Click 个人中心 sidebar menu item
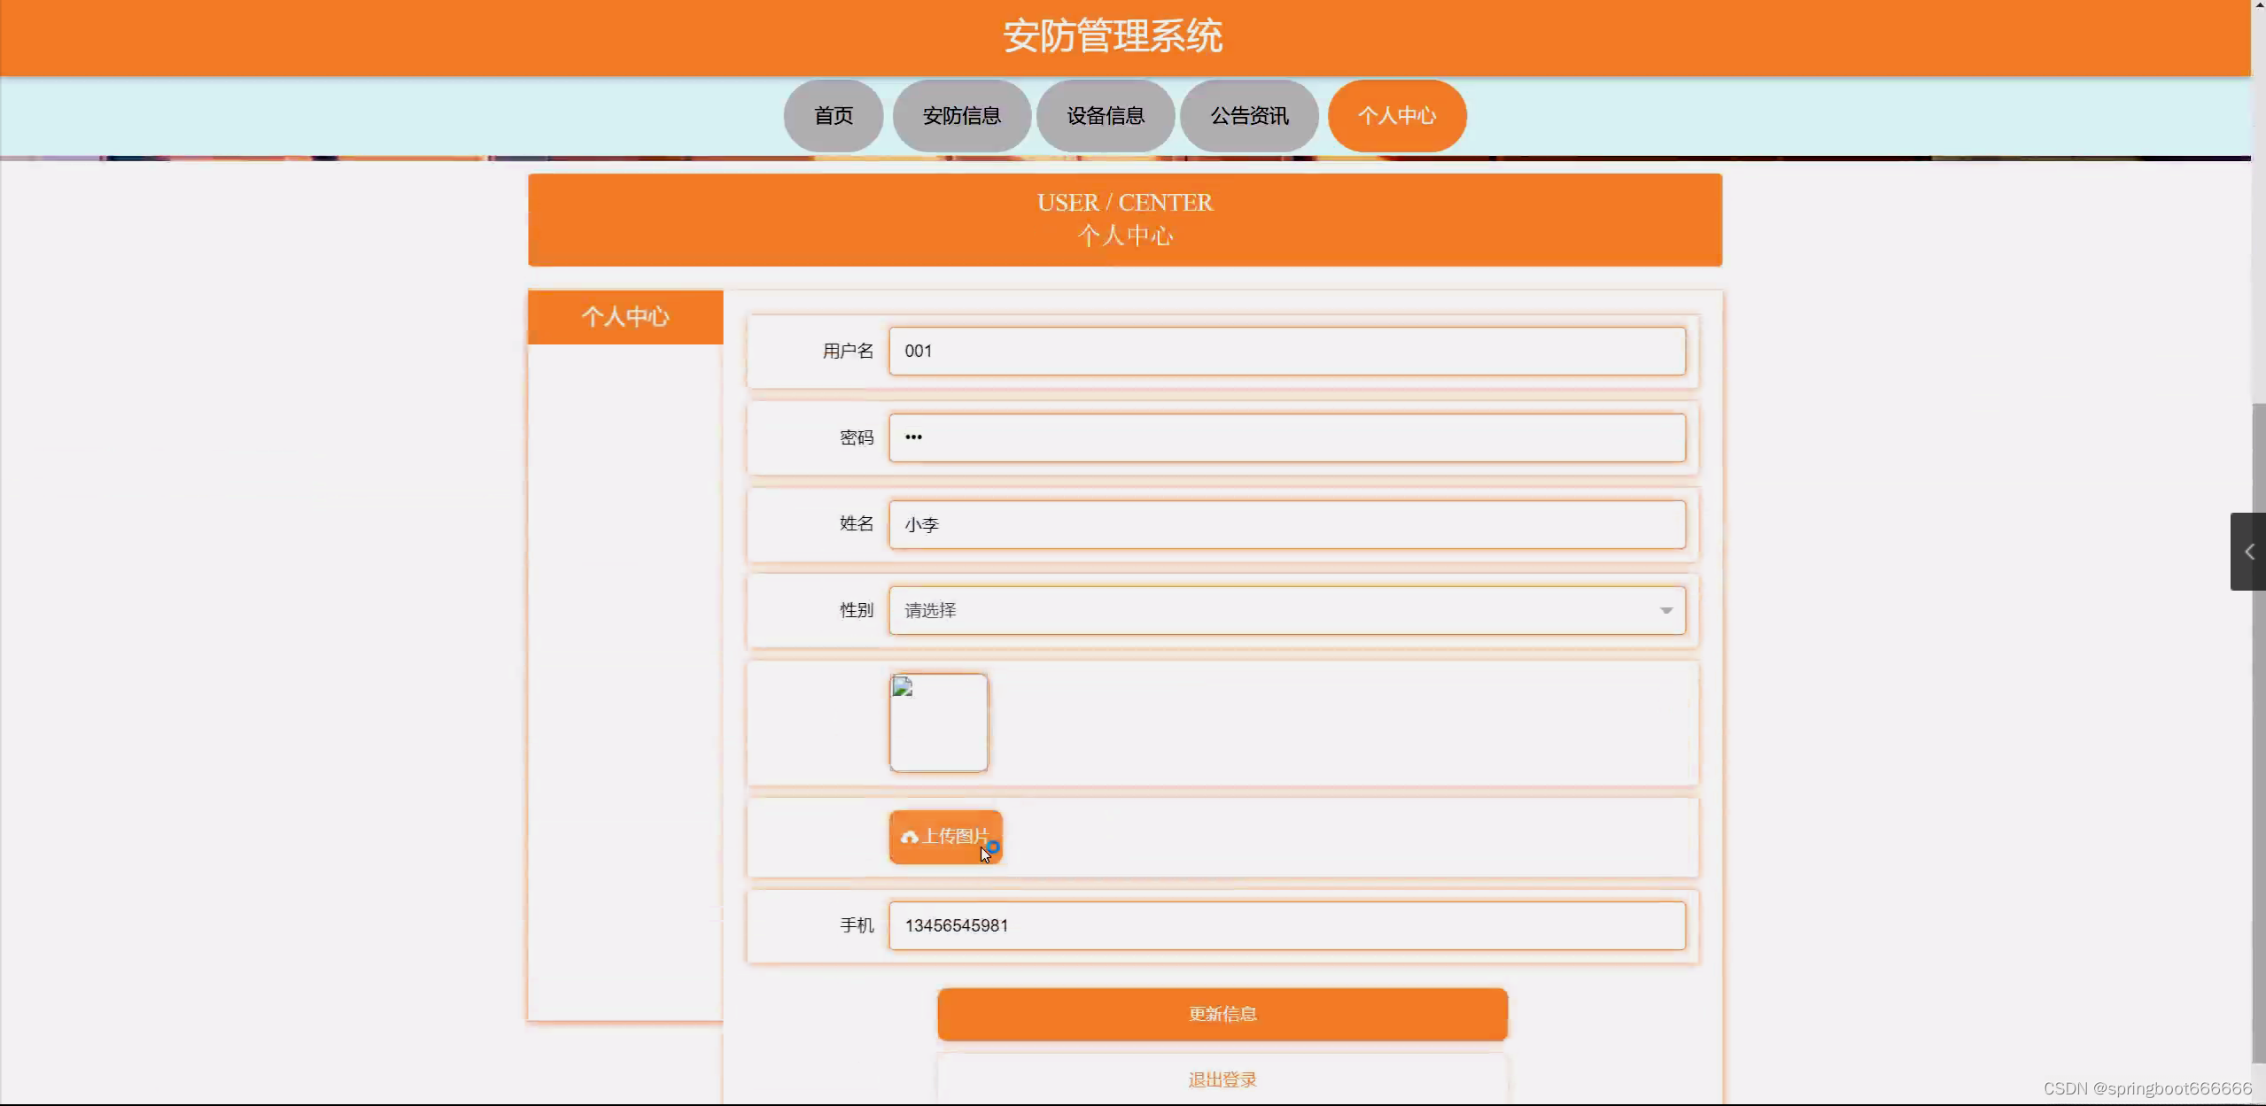Screen dimensions: 2266x1106 tap(625, 317)
